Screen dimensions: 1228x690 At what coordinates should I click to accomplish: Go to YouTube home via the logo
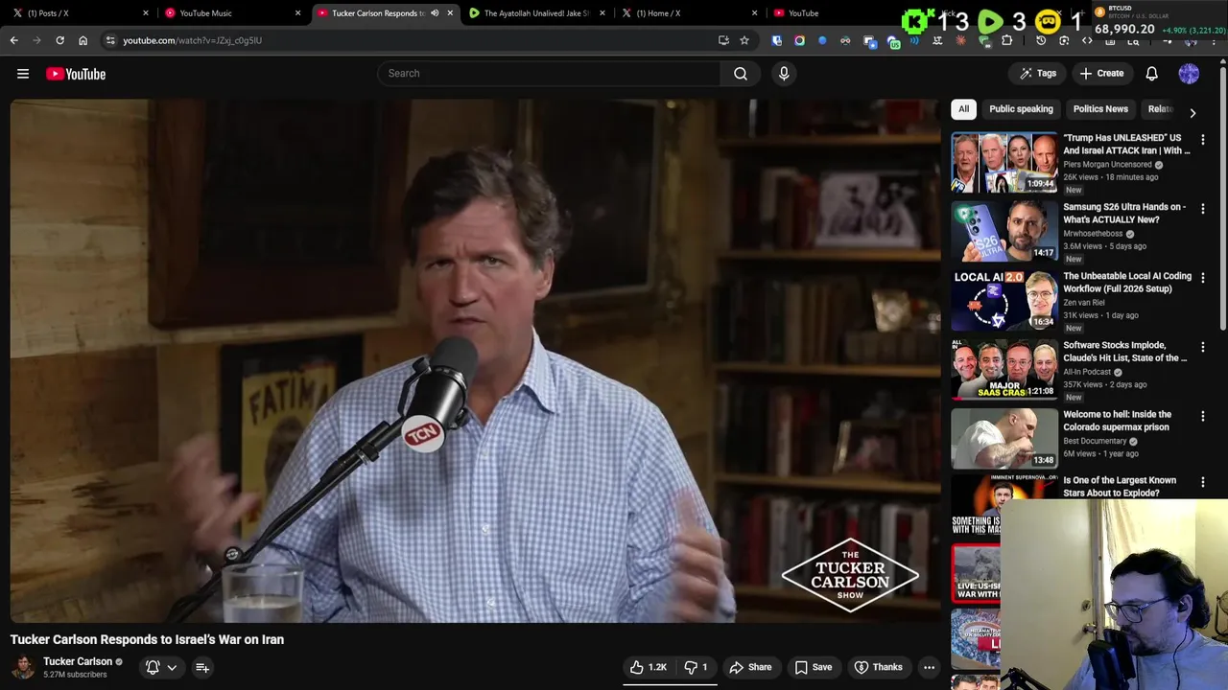coord(76,74)
